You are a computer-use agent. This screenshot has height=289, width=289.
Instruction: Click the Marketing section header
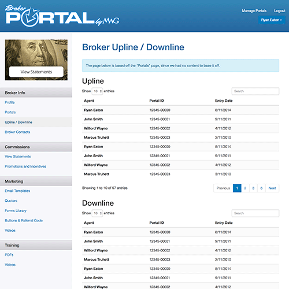(x=36, y=181)
